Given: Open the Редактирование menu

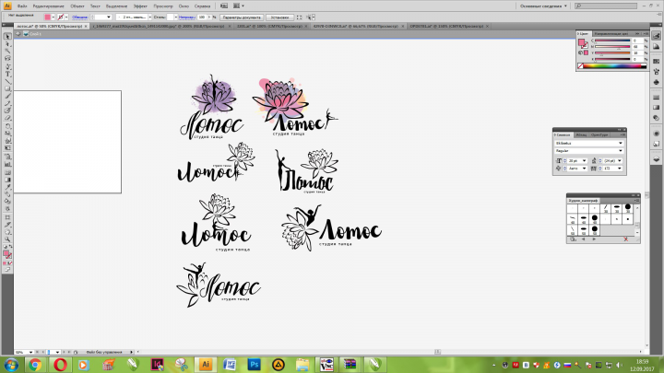Looking at the screenshot, I should (x=48, y=6).
